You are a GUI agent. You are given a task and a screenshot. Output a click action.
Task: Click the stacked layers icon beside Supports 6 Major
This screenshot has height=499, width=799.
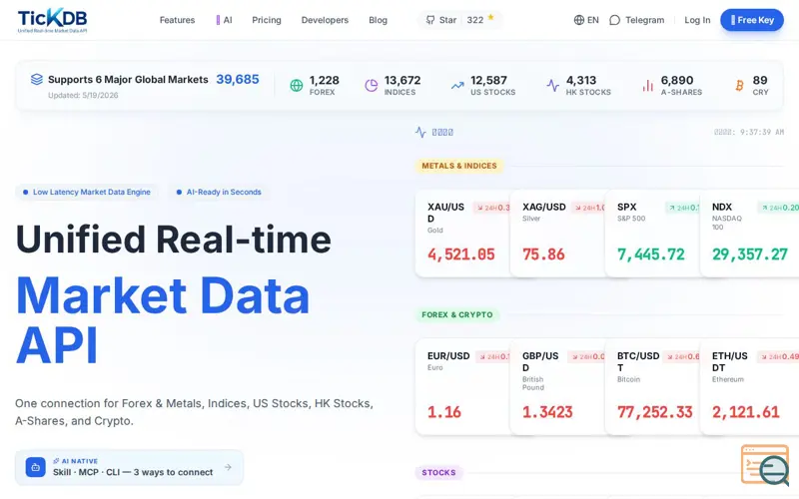(37, 80)
